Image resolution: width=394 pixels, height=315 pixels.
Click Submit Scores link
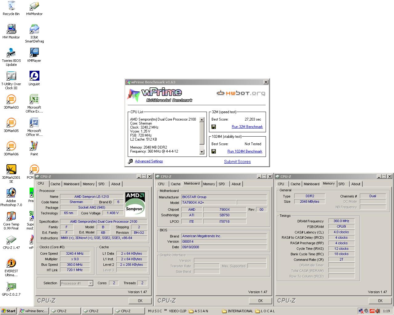237,161
